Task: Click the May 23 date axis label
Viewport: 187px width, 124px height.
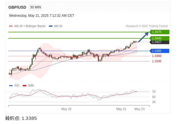Action: point(139,109)
